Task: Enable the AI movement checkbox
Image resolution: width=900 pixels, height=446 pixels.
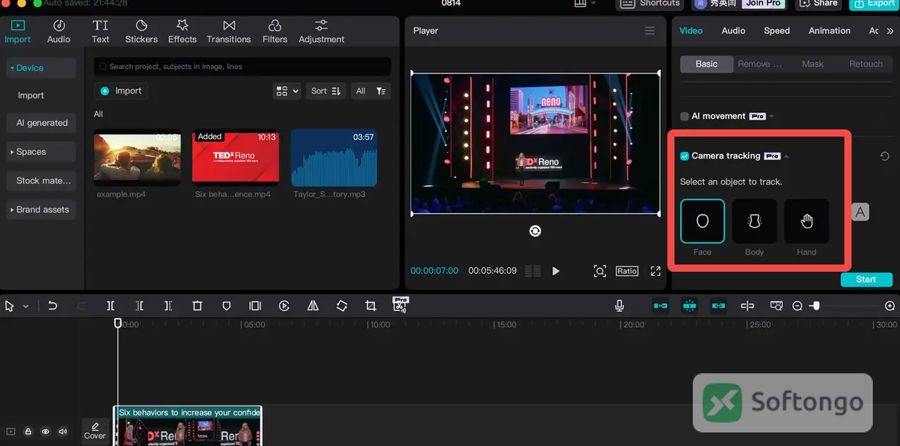Action: tap(684, 116)
